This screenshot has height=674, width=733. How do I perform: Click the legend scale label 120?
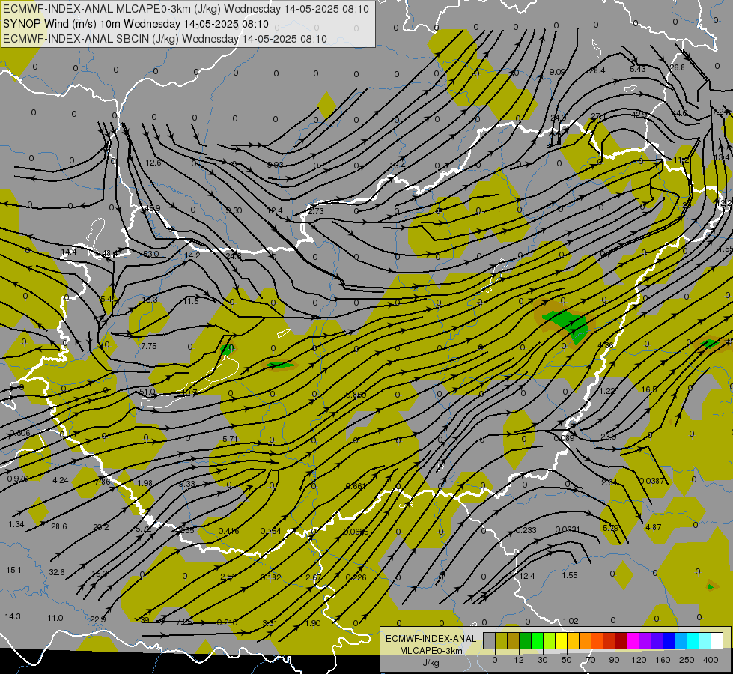[639, 660]
